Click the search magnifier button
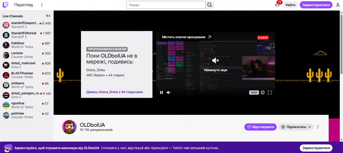 click(209, 5)
